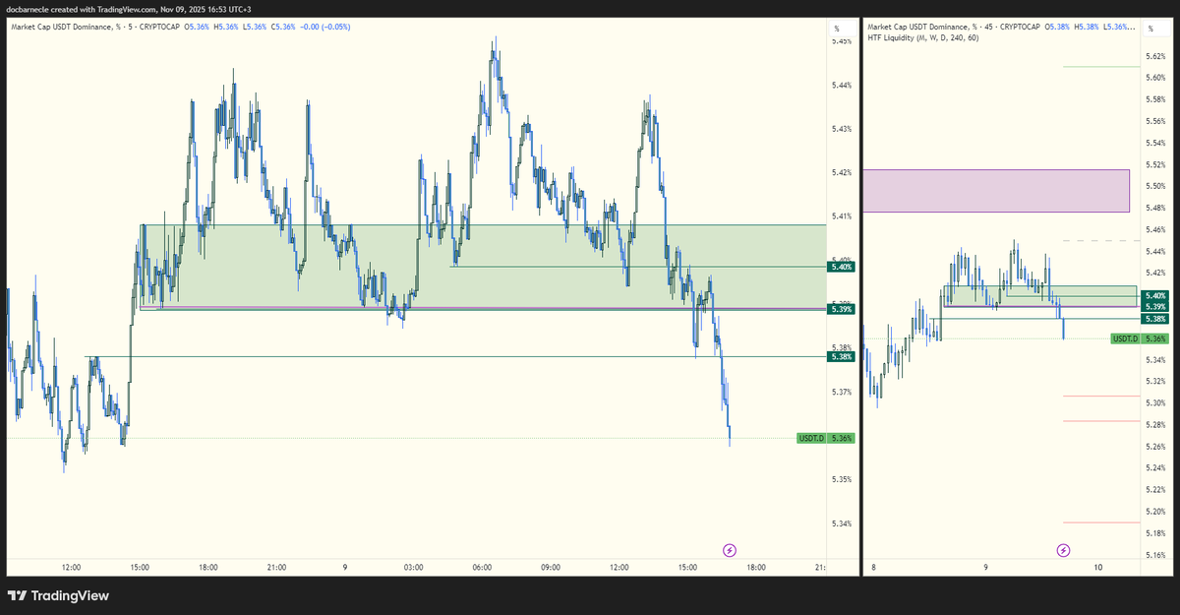Click the lightning event icon in the 5-minute chart
1180x615 pixels.
(x=731, y=550)
